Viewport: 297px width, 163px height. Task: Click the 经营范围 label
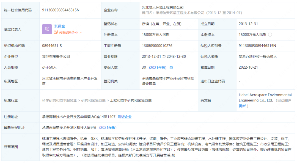11,147
